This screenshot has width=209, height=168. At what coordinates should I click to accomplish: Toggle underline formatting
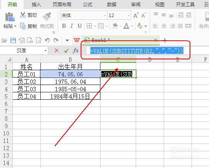point(79,26)
